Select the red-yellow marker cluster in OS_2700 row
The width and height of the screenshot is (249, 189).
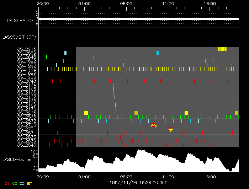point(153,125)
